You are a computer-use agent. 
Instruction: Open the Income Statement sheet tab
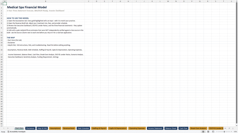click(155, 128)
